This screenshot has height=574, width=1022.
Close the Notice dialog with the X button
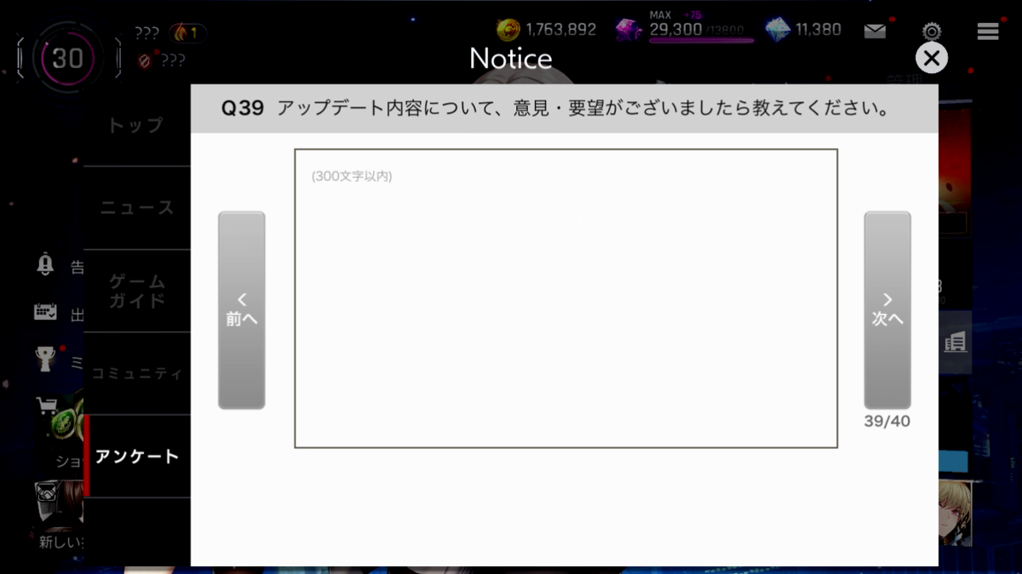(x=932, y=58)
